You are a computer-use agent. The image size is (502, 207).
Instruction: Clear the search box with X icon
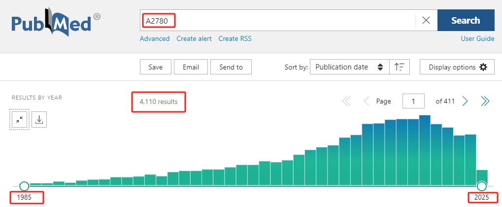426,21
